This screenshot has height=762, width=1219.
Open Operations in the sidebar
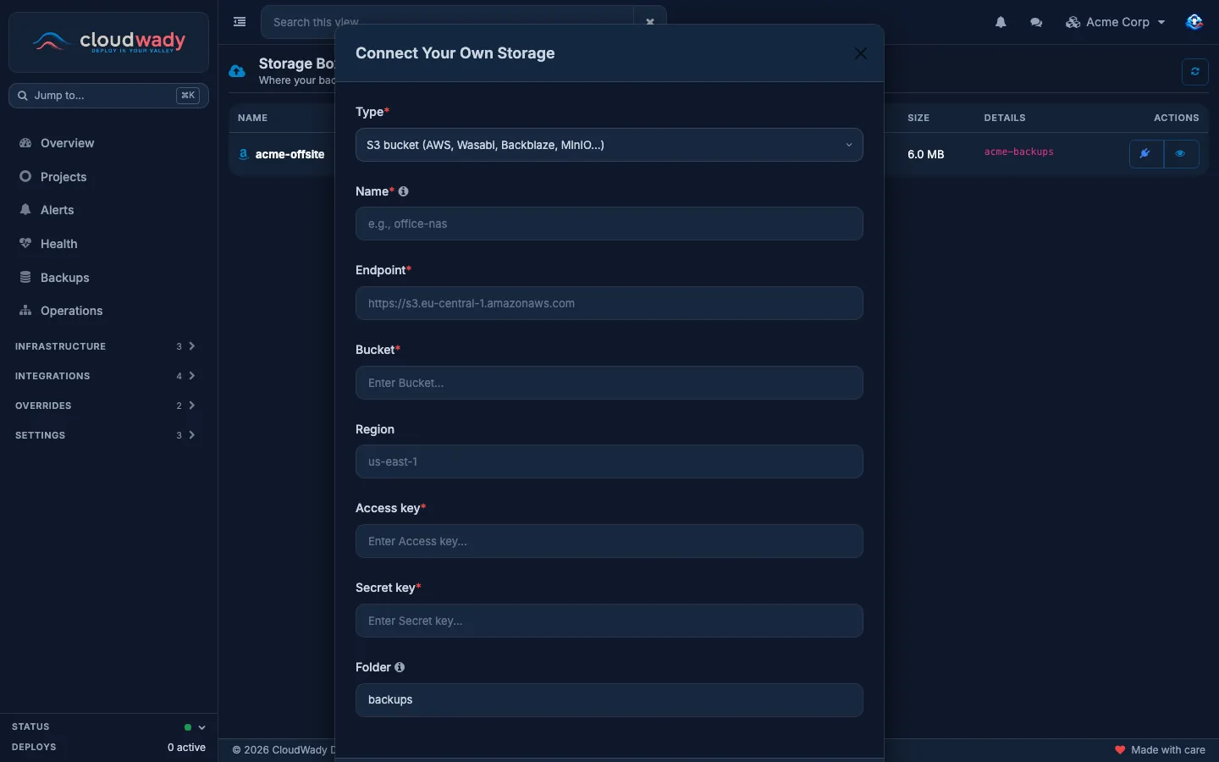(x=108, y=311)
